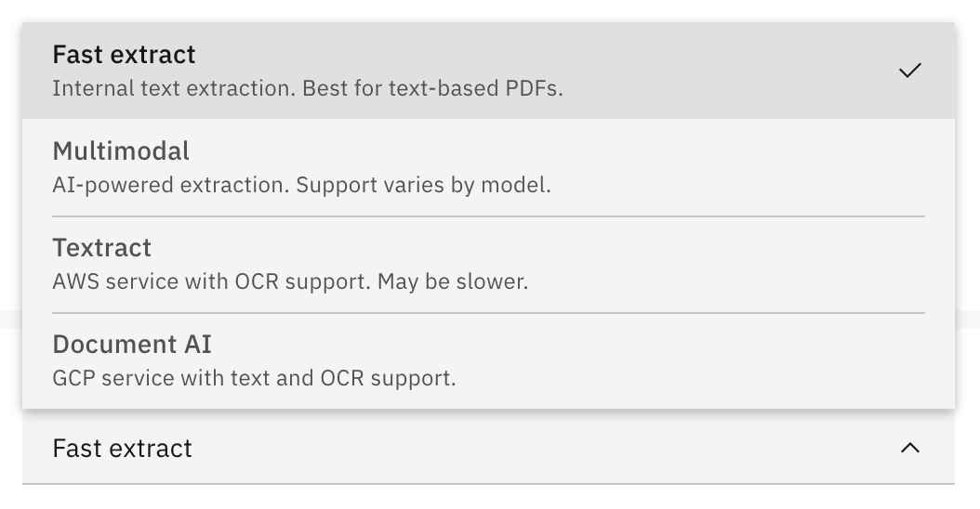Click 'Internal text extraction' description line

(x=174, y=89)
